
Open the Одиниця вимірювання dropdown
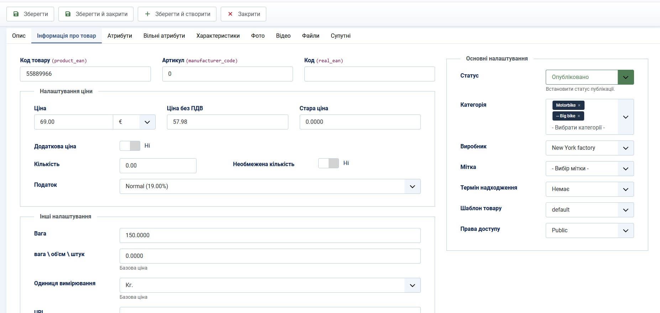[270, 285]
